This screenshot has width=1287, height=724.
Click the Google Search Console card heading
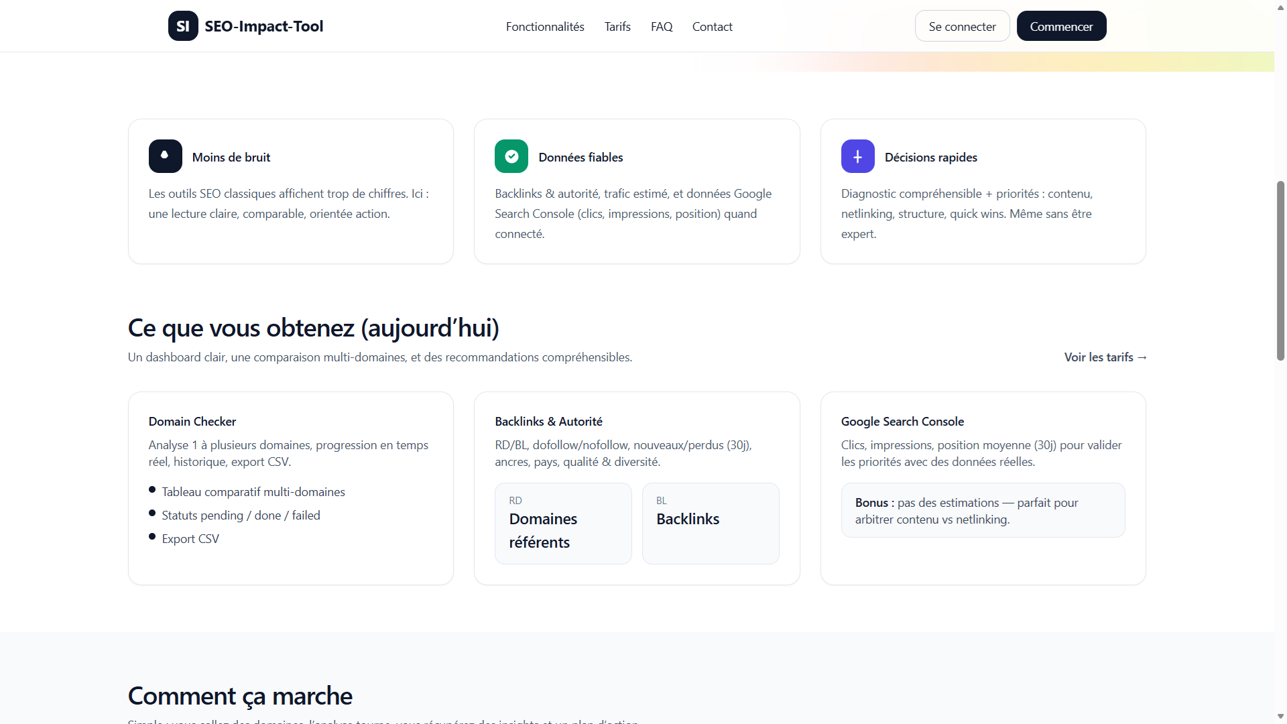pyautogui.click(x=902, y=422)
